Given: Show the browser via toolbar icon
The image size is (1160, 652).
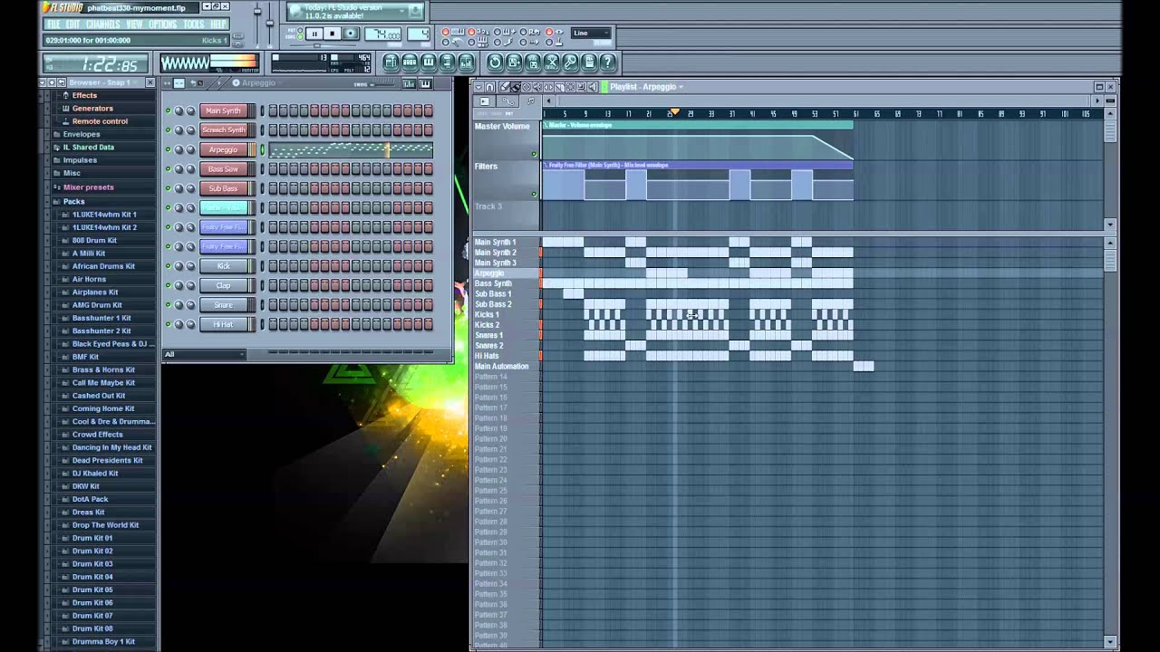Looking at the screenshot, I should coord(448,62).
